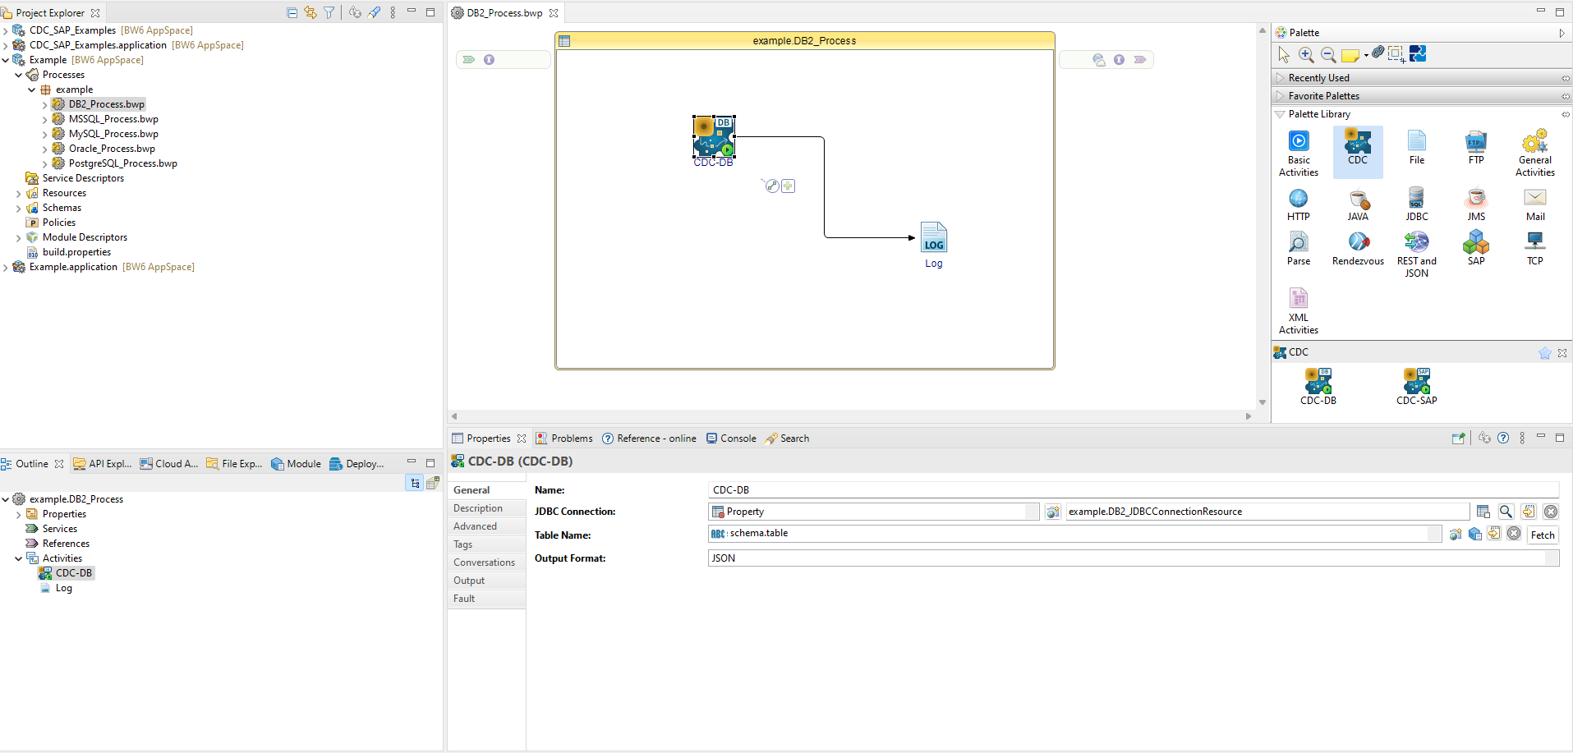Click the canvas horizontal scrollbar

click(850, 416)
